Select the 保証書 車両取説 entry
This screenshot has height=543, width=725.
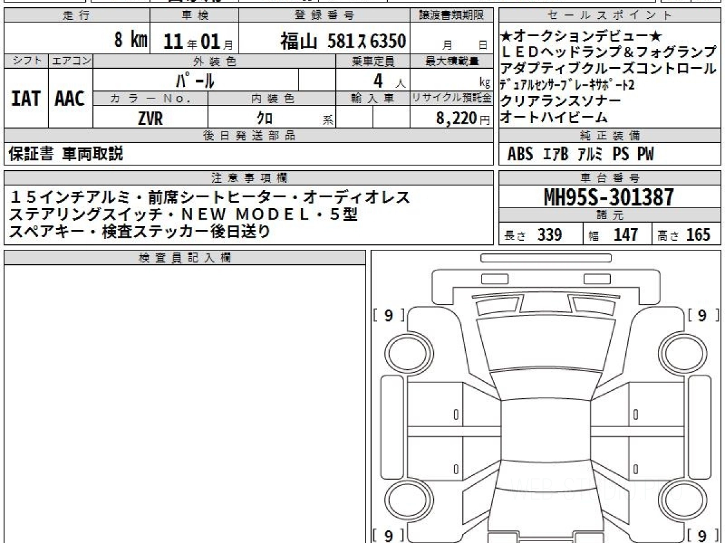tap(65, 154)
